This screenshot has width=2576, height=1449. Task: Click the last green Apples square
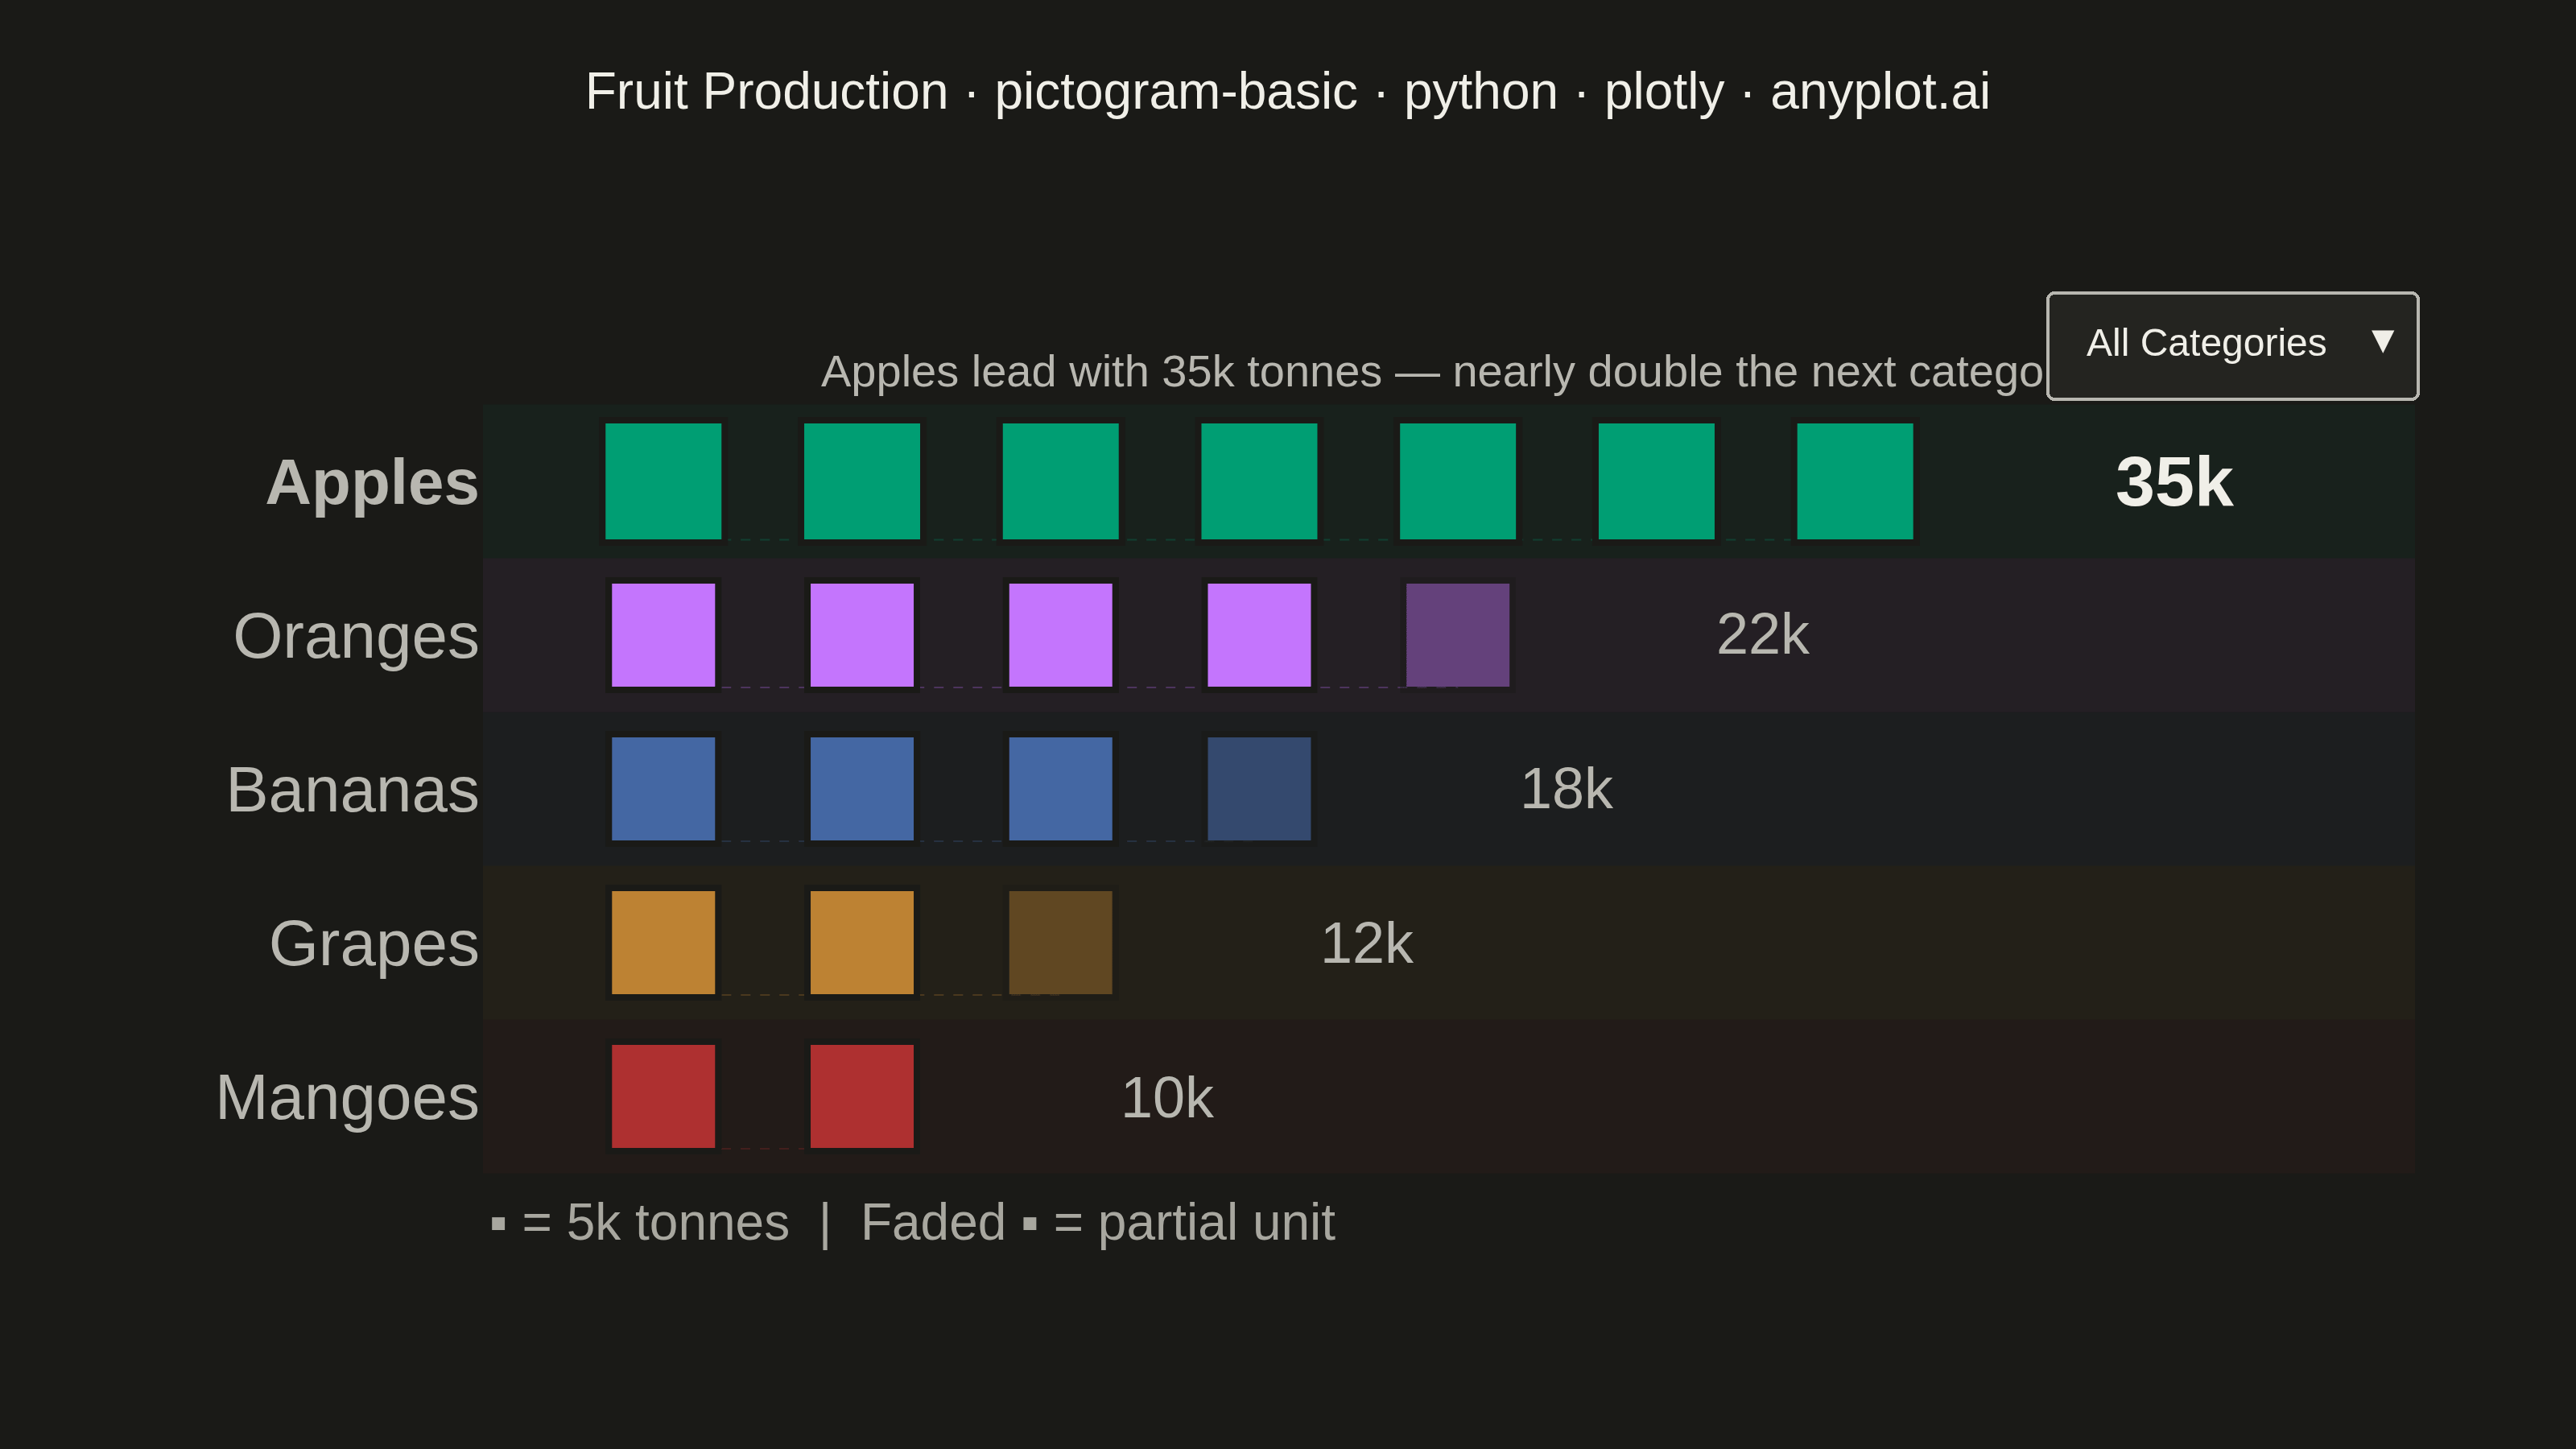(x=1855, y=481)
